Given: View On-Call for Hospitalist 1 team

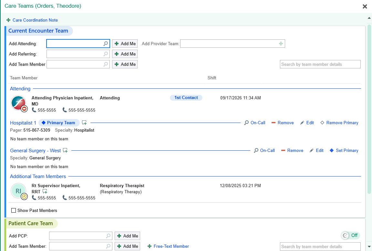Looking at the screenshot, I should tap(255, 123).
